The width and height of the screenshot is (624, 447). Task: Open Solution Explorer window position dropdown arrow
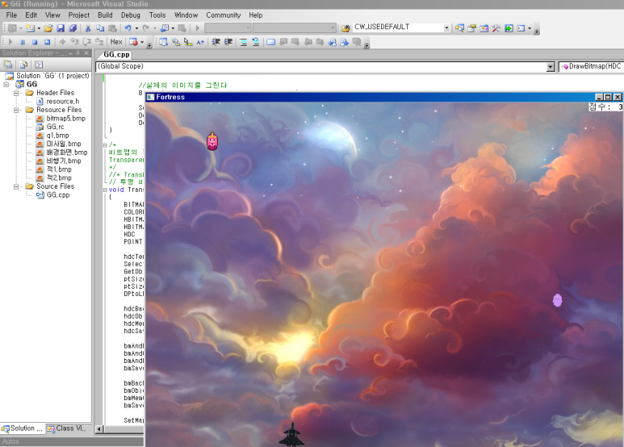point(70,53)
